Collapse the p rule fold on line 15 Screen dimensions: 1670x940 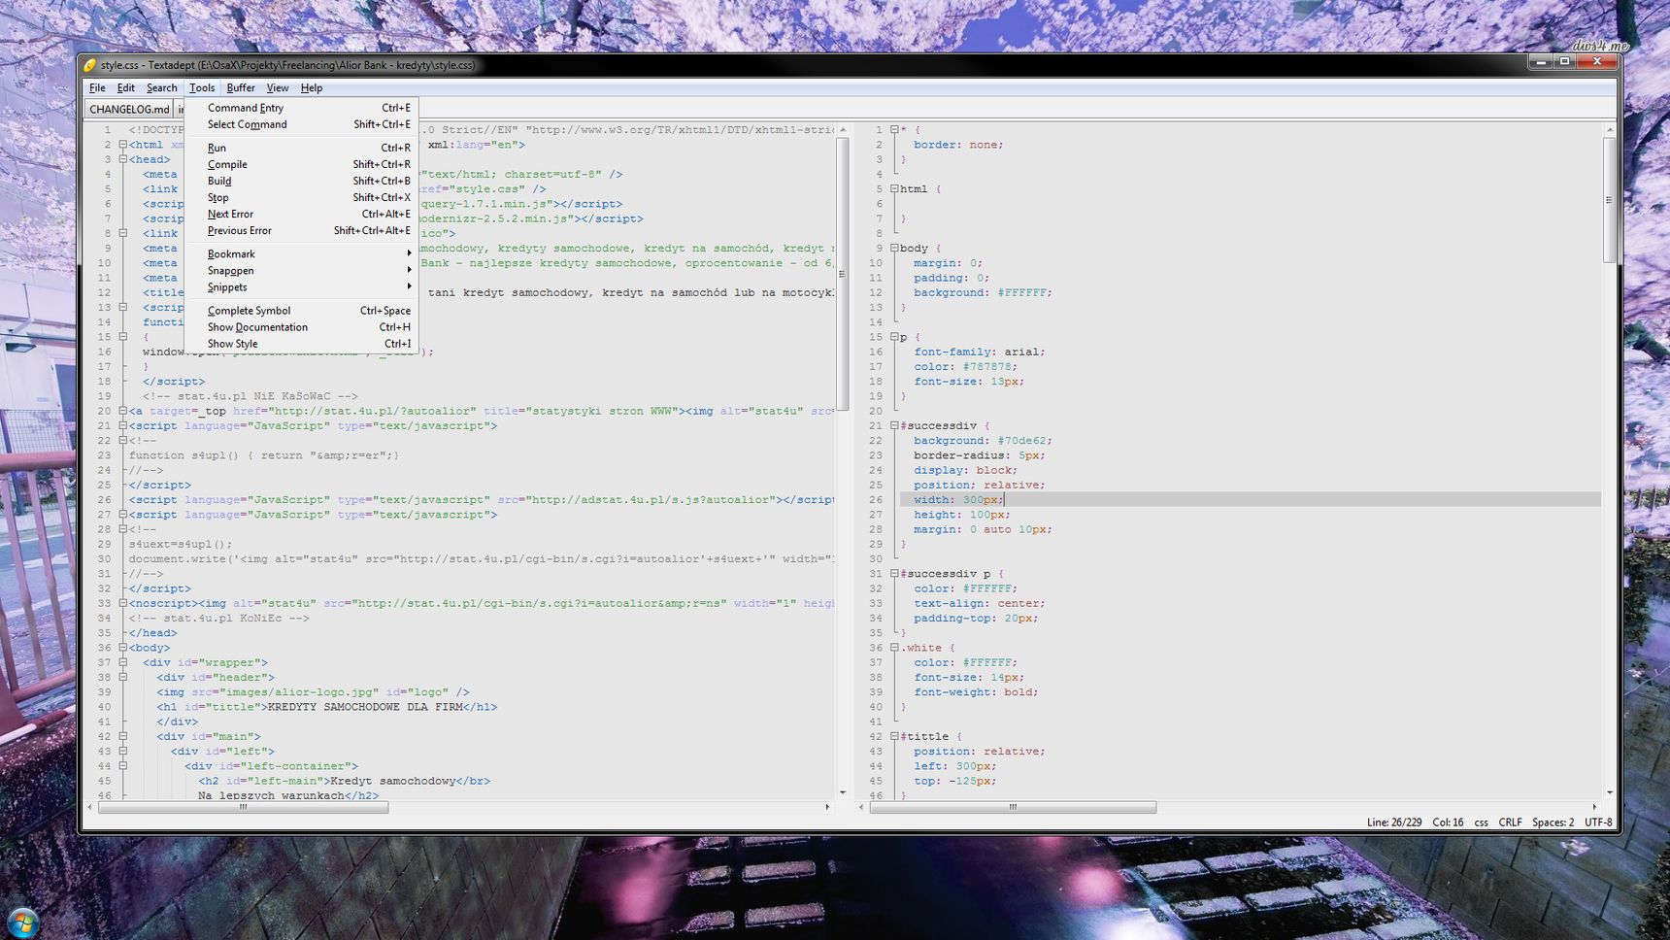(x=894, y=337)
